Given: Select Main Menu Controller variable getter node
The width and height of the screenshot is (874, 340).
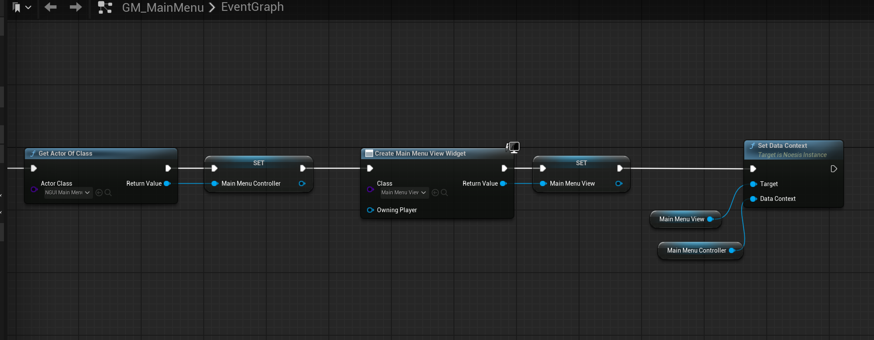Looking at the screenshot, I should [700, 250].
